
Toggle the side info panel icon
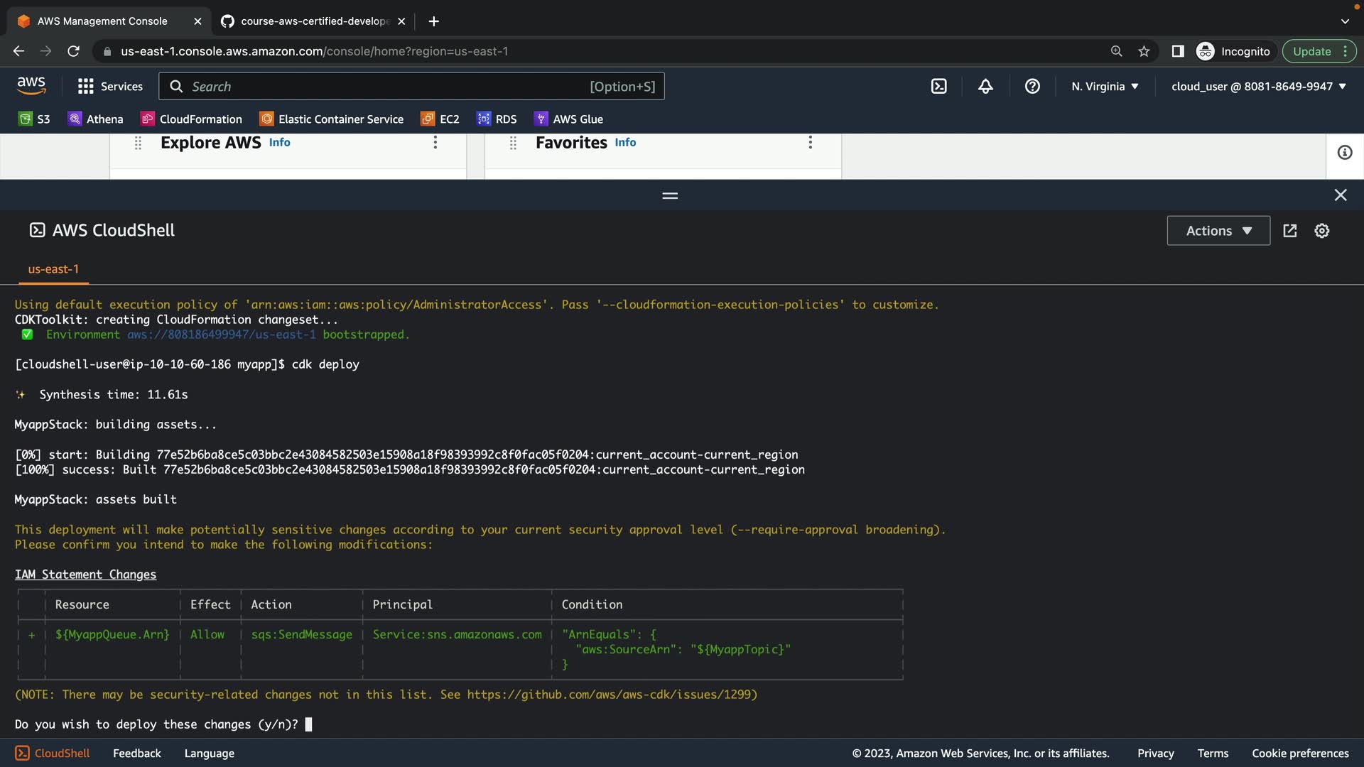pyautogui.click(x=1344, y=153)
